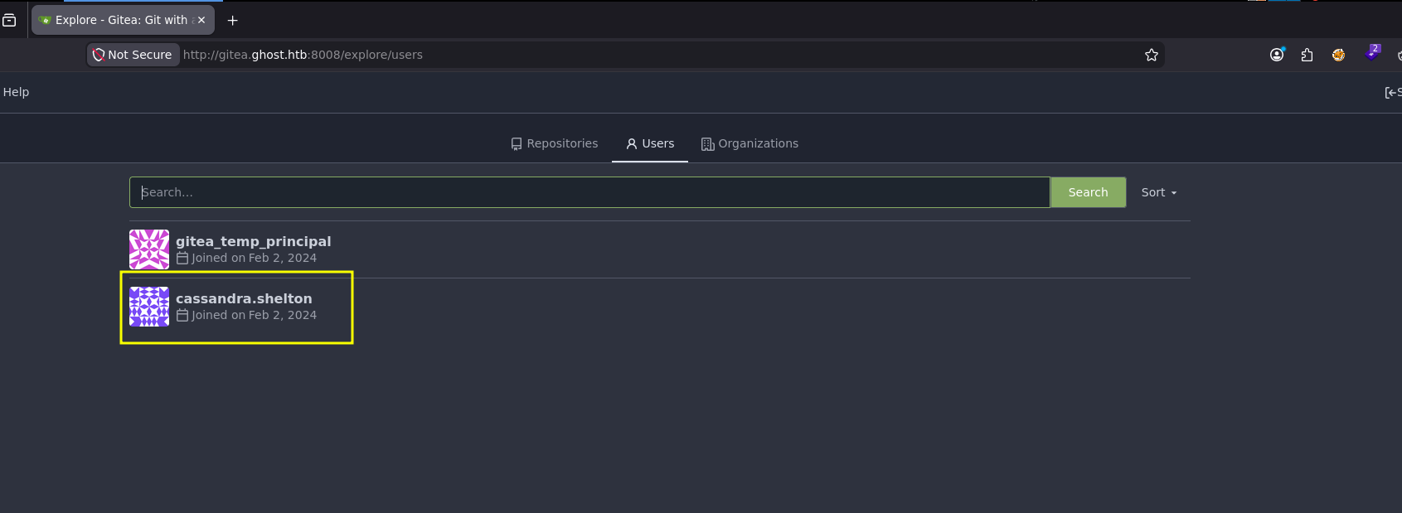The width and height of the screenshot is (1402, 513).
Task: Focus the user search field
Action: point(589,192)
